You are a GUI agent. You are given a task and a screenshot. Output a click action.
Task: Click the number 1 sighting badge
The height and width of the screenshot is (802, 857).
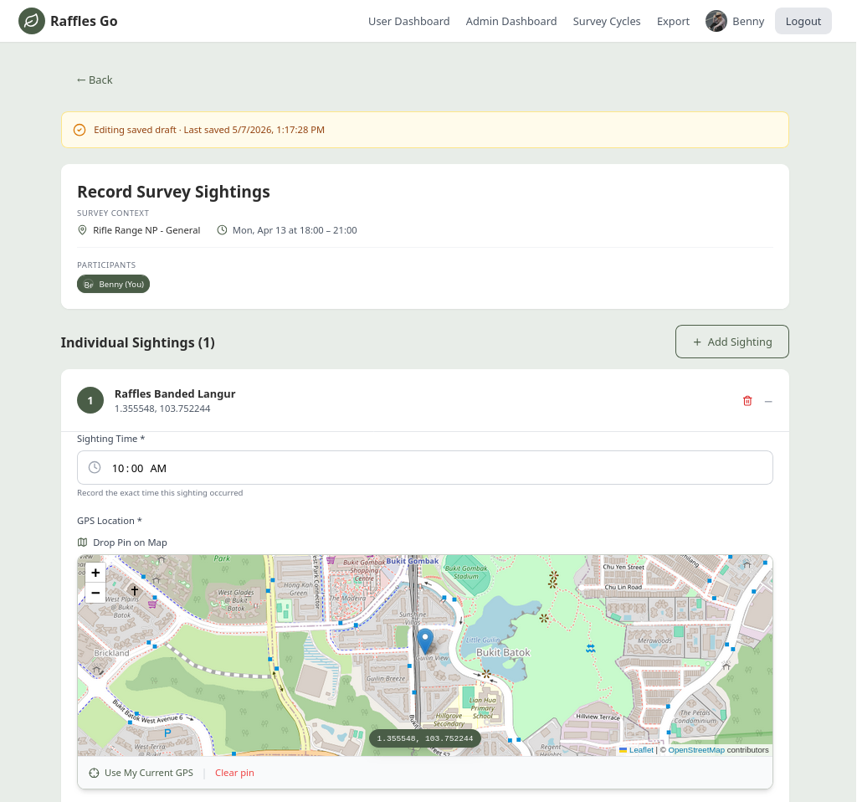pyautogui.click(x=90, y=400)
